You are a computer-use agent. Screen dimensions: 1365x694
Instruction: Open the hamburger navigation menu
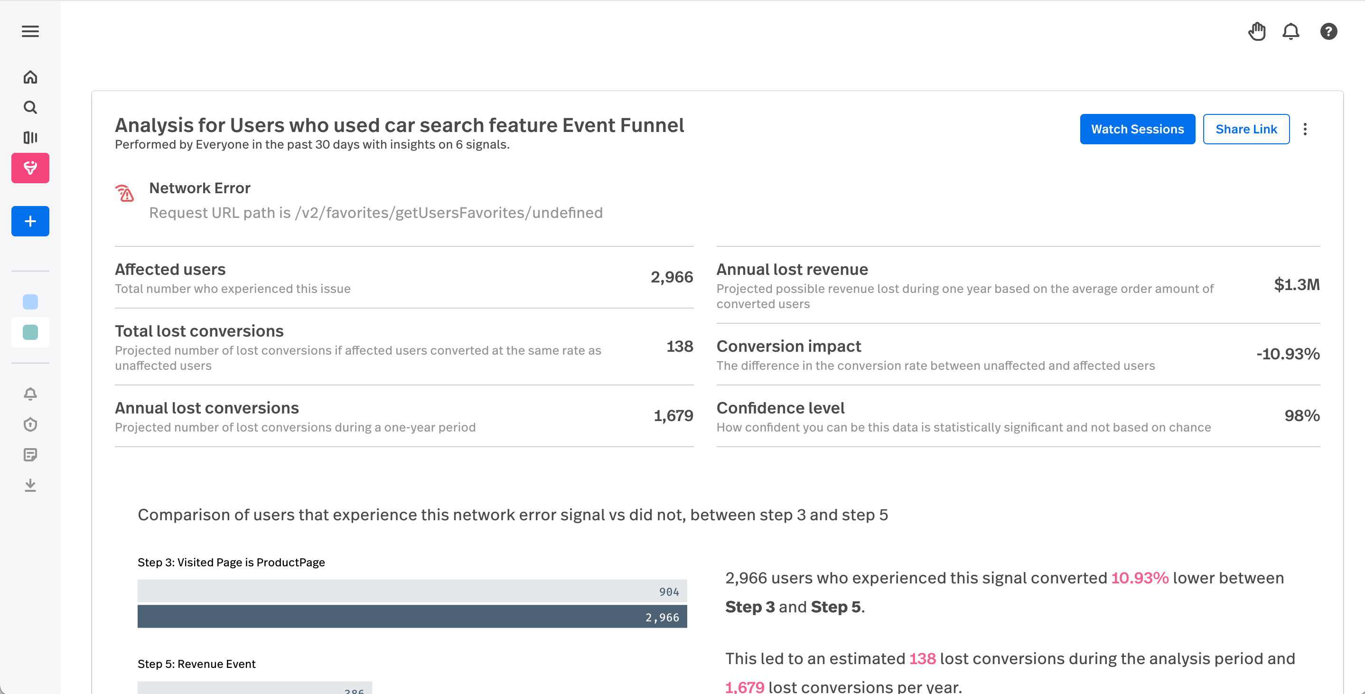[30, 31]
